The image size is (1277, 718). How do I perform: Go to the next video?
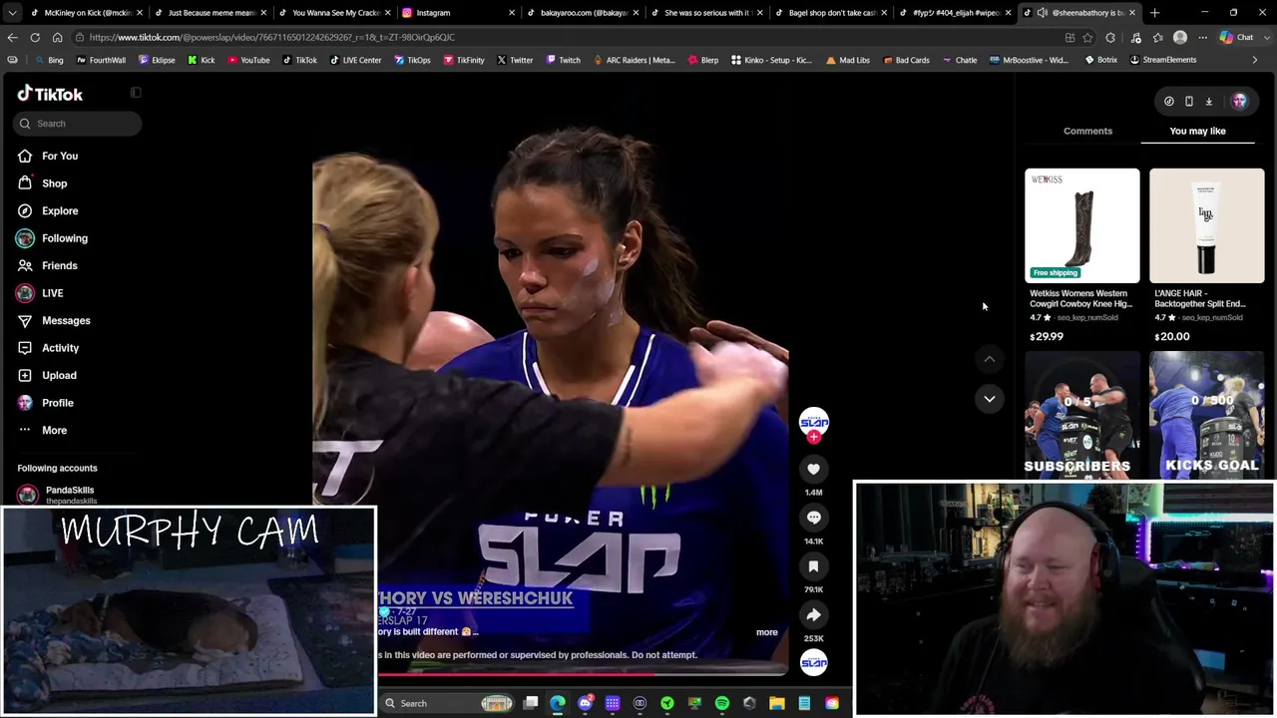tap(989, 399)
